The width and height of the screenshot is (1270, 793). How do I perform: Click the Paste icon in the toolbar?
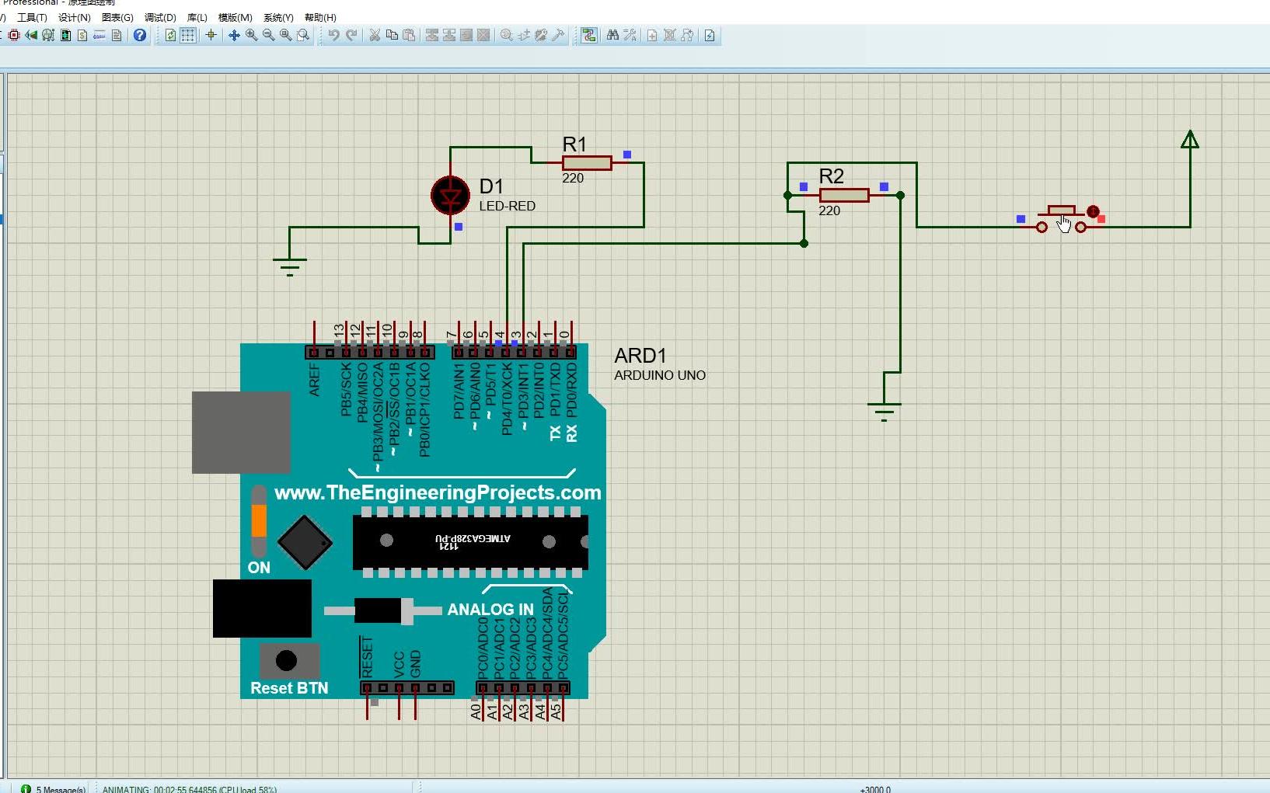pos(410,35)
